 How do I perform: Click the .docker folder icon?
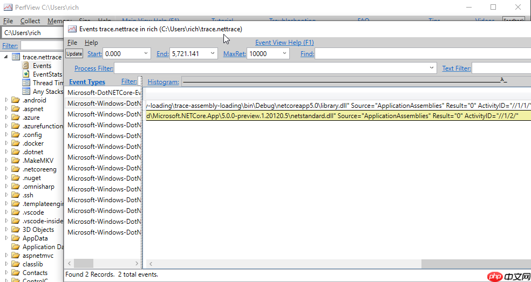(x=16, y=143)
